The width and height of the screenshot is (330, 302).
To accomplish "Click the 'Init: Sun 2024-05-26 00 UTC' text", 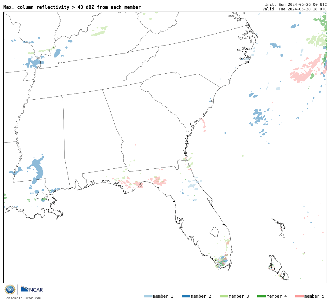I will coord(296,4).
